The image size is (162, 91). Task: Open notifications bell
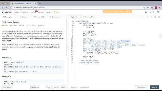pos(146,12)
